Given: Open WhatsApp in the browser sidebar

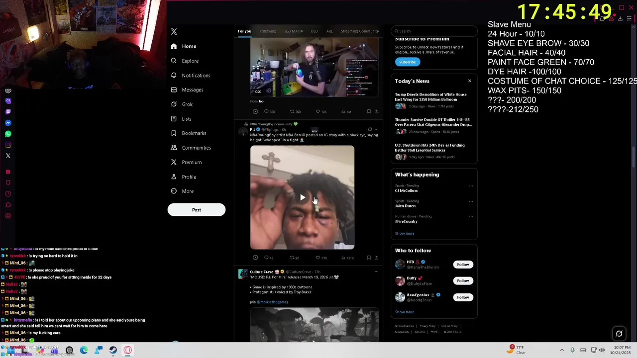Looking at the screenshot, I should 8,134.
